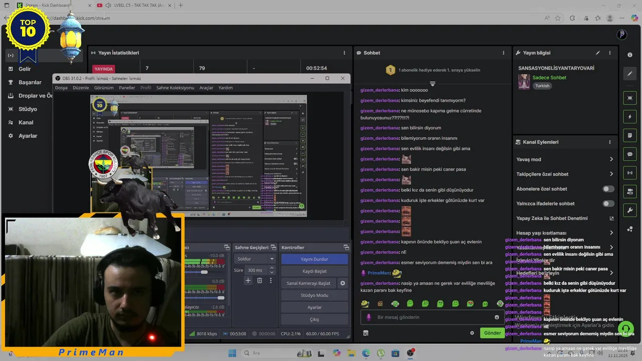Click the document note icon in right sidebar
The image size is (642, 361).
coord(630,135)
